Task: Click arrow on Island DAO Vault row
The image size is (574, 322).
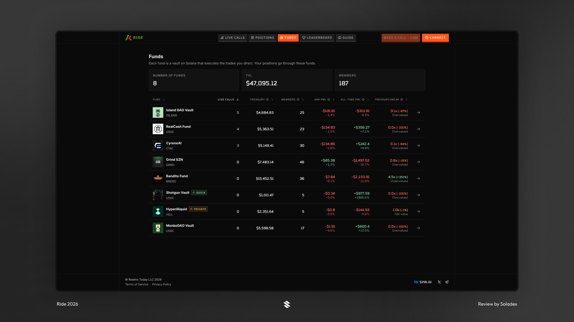Action: pos(419,112)
